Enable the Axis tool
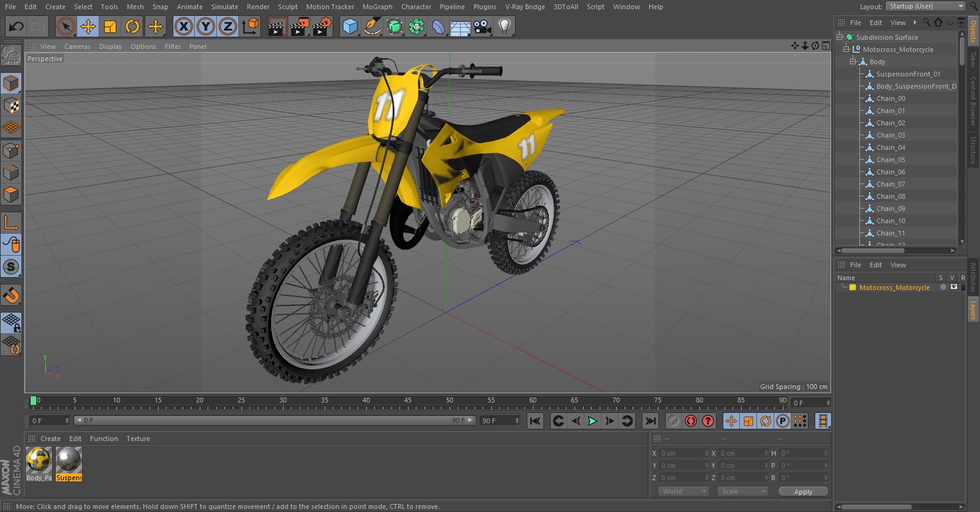 point(11,222)
